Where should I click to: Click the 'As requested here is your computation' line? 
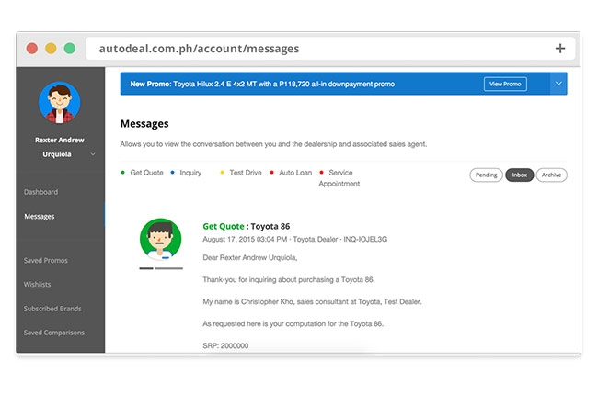tap(293, 323)
